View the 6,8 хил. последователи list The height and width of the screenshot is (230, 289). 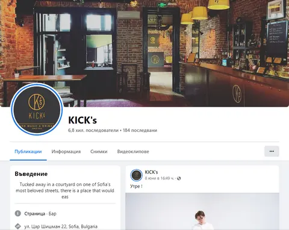click(x=93, y=130)
